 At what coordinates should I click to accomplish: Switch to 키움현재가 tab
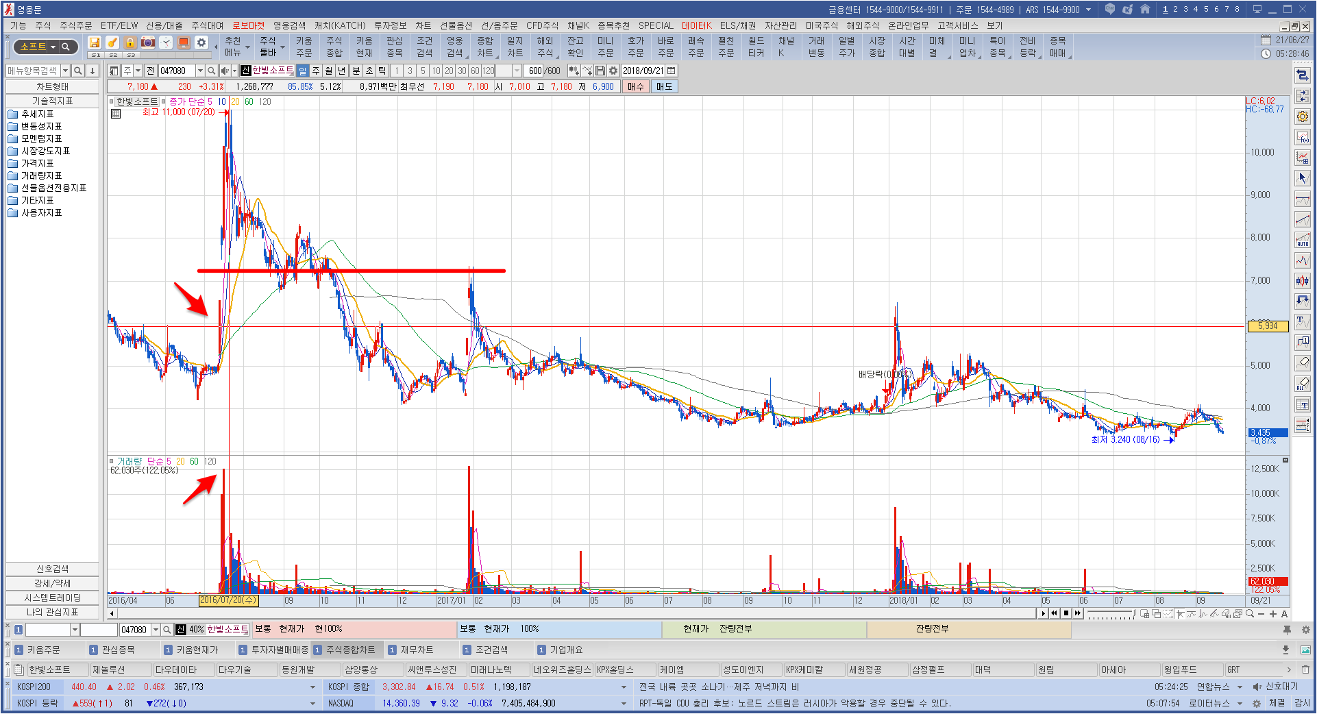pos(197,650)
